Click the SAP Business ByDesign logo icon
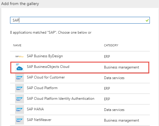The height and width of the screenshot is (126, 159). [20, 56]
